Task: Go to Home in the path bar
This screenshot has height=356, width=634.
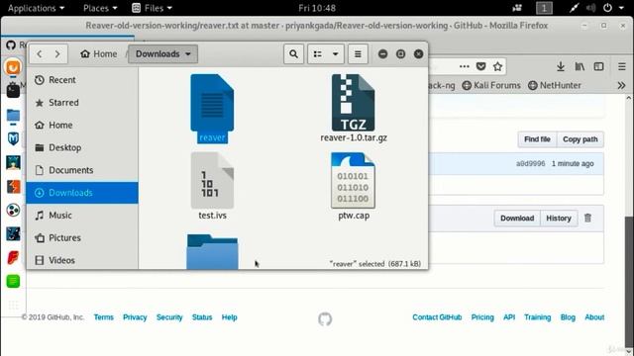Action: (x=99, y=54)
